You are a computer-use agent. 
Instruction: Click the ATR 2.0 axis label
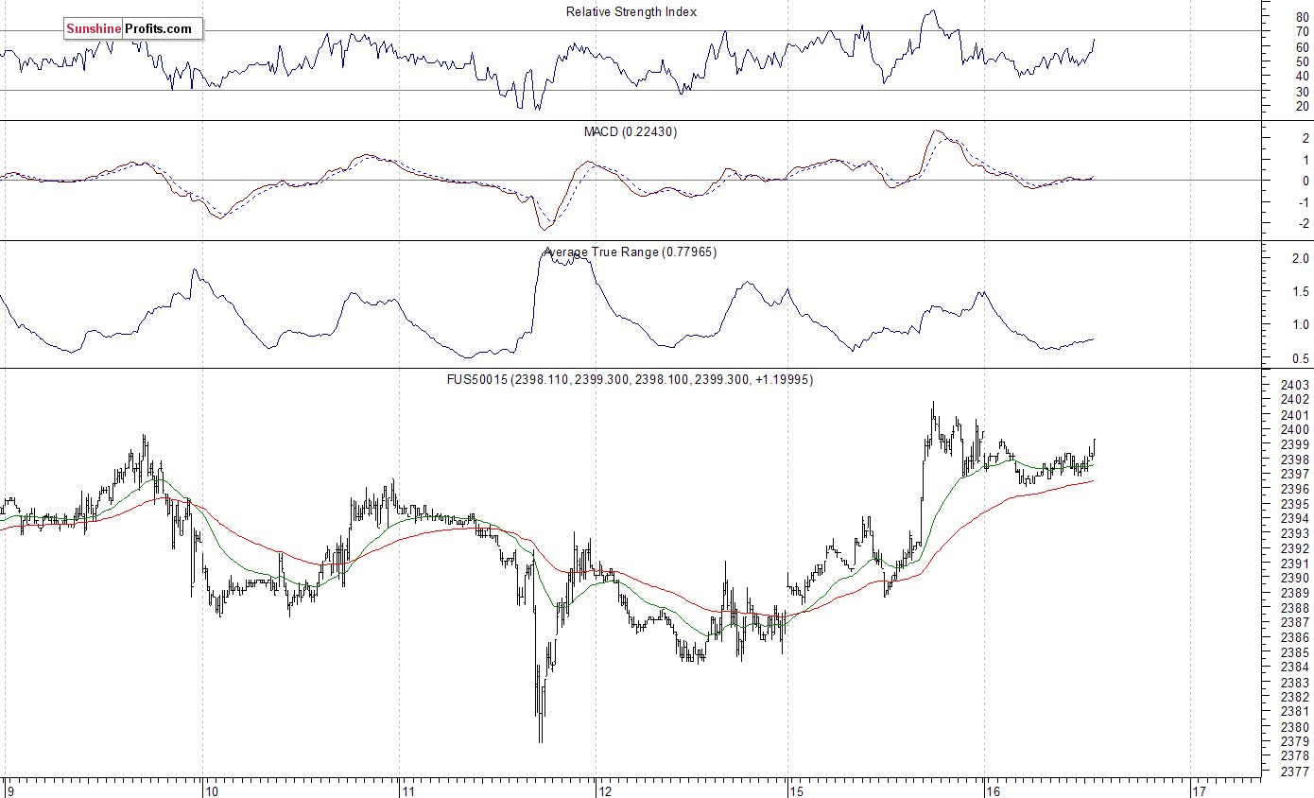pos(1300,259)
